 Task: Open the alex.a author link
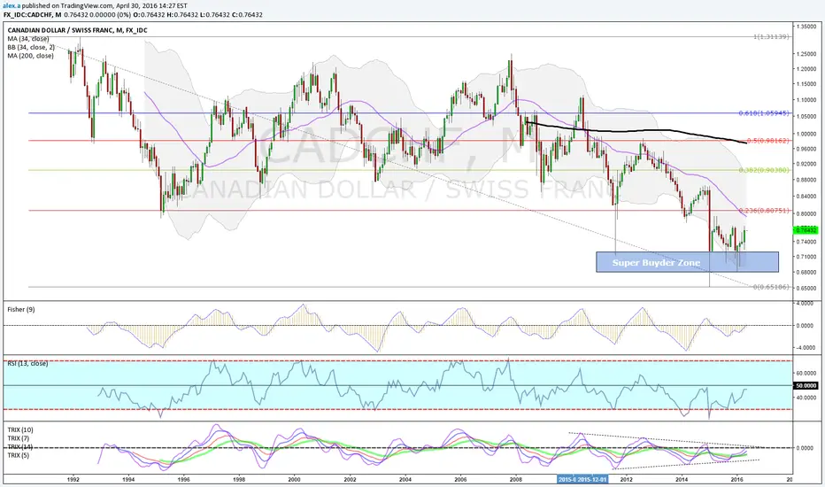(11, 6)
